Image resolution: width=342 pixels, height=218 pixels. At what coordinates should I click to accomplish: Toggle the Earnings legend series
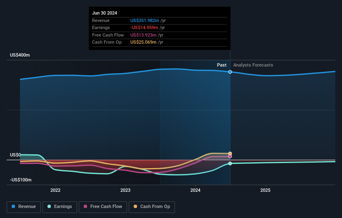tap(60, 207)
